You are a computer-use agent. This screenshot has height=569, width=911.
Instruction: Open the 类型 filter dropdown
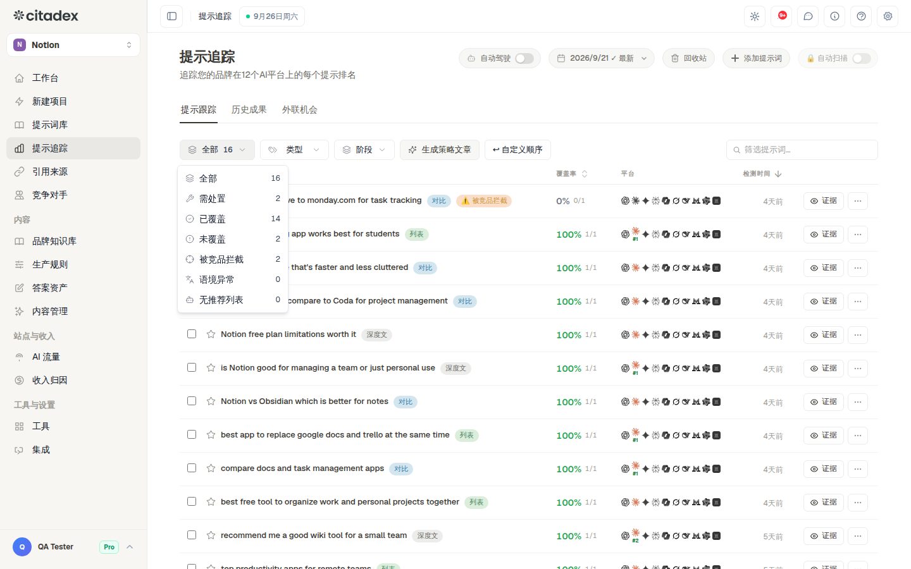coord(294,150)
